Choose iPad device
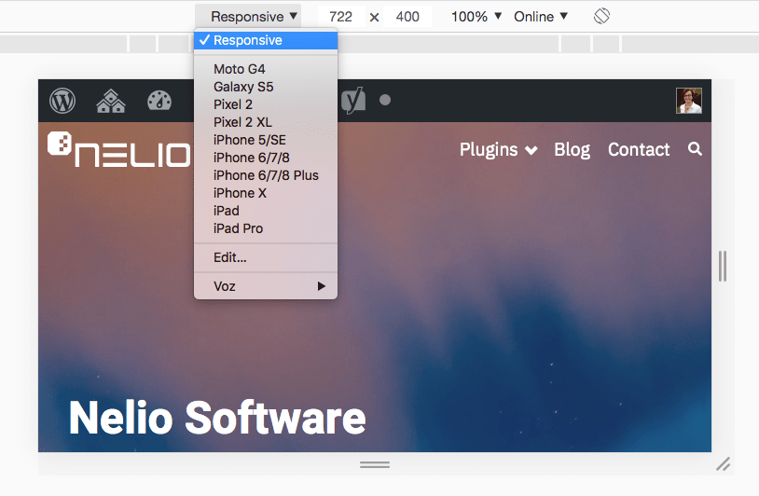759x496 pixels. click(265, 211)
